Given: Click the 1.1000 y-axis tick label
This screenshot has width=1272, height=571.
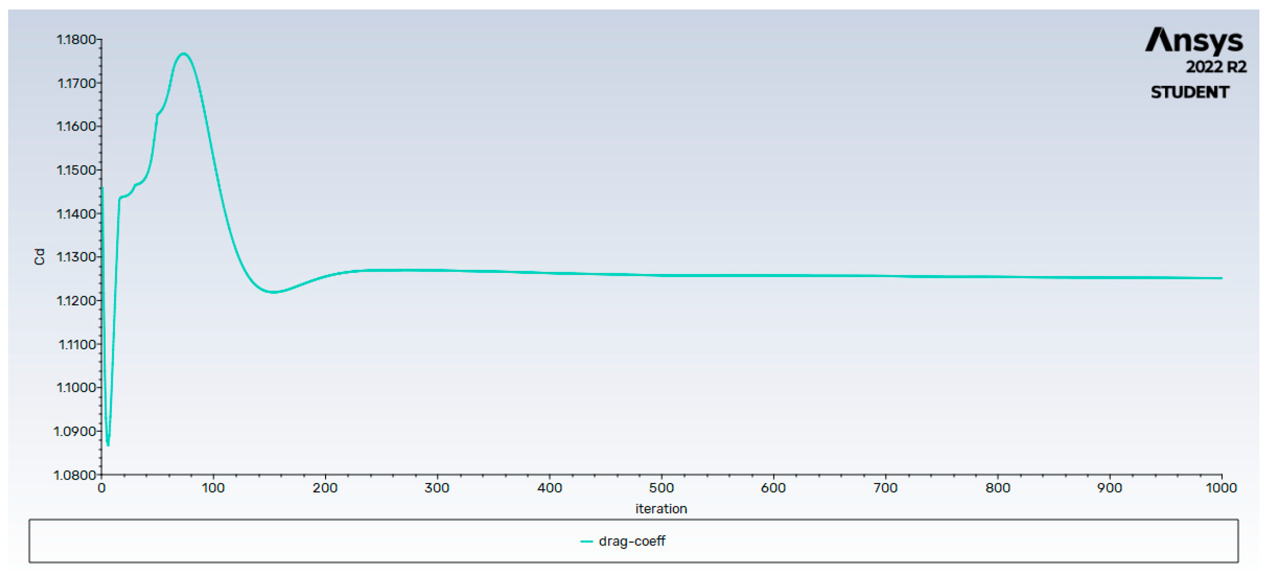Looking at the screenshot, I should [x=76, y=387].
